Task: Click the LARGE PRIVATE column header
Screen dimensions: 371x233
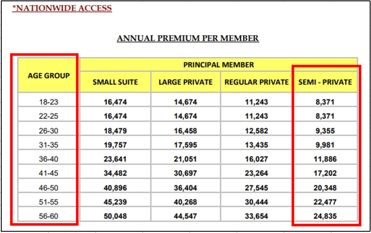Action: pos(185,82)
